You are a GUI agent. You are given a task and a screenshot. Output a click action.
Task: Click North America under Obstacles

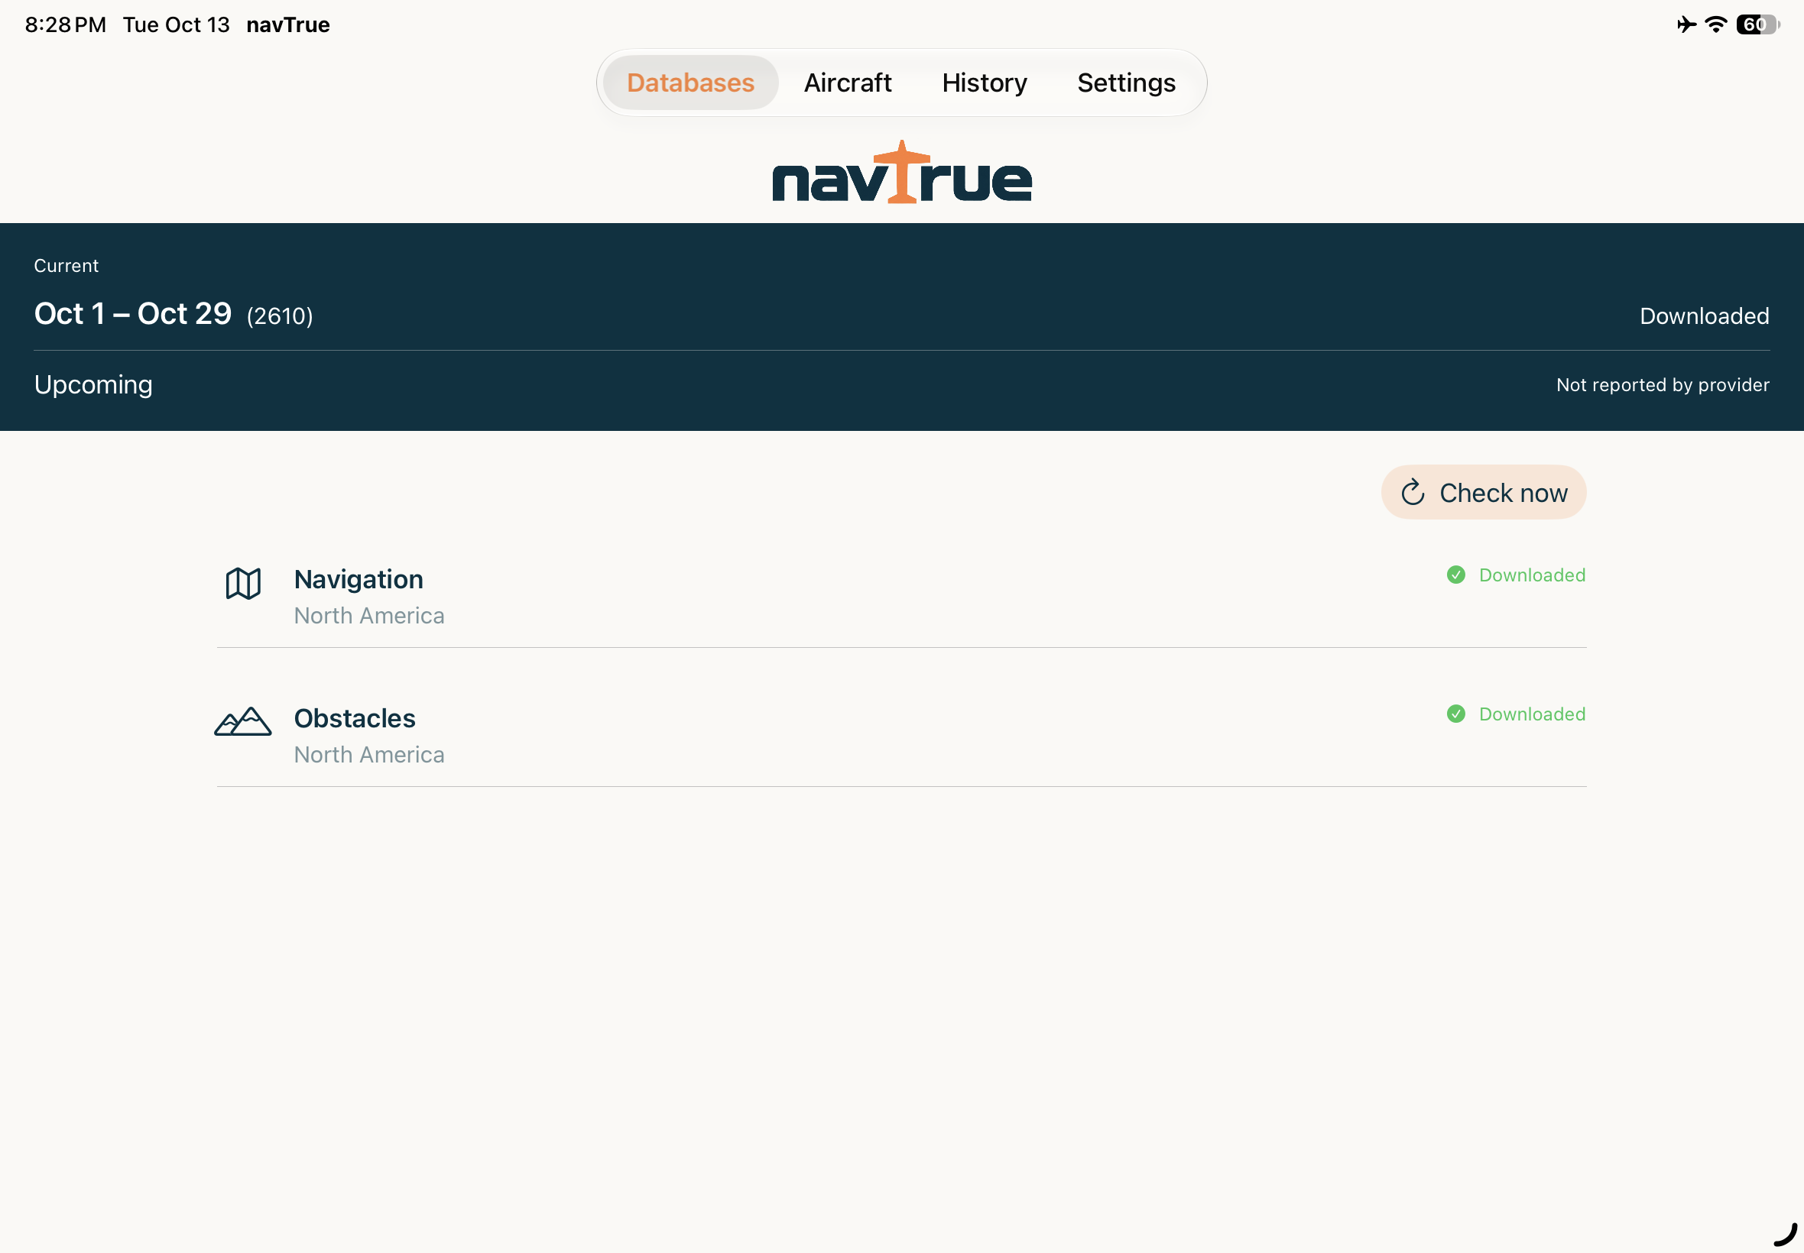click(x=369, y=754)
